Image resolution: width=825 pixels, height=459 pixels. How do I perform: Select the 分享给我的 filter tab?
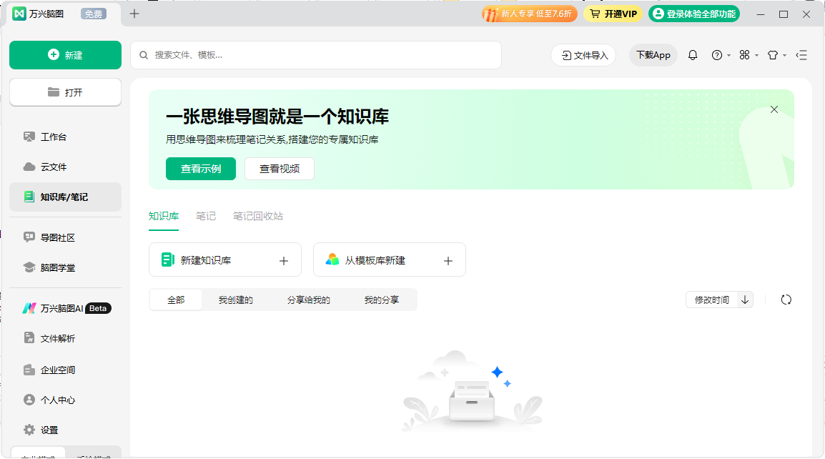(x=309, y=300)
